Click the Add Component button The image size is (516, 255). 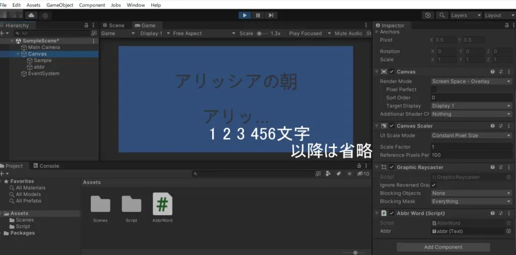(443, 247)
